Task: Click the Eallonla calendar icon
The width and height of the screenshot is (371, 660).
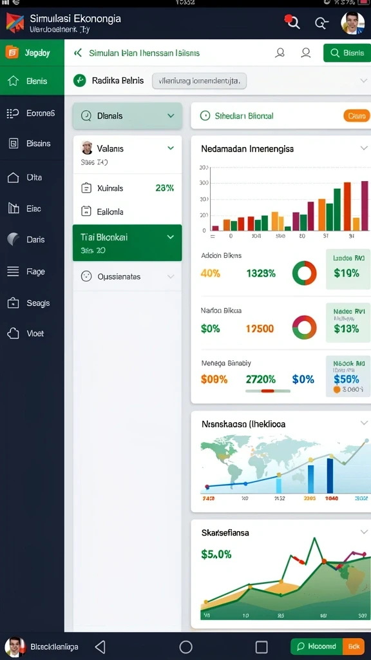Action: point(86,211)
